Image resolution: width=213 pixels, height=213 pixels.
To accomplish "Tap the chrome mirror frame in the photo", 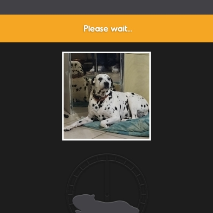I will (x=69, y=84).
